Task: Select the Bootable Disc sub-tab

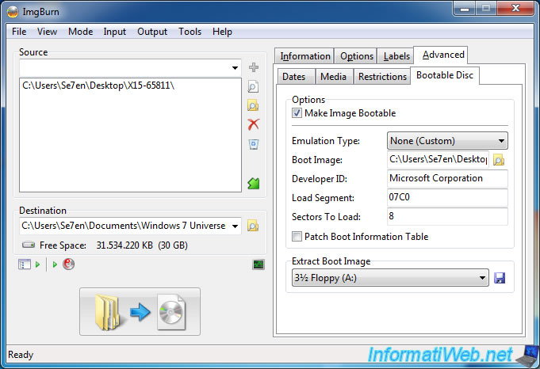Action: [445, 75]
